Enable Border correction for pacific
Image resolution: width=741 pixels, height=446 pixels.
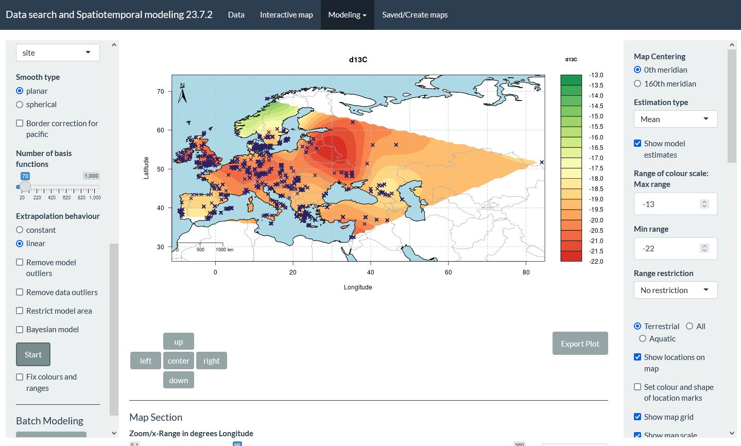click(20, 123)
